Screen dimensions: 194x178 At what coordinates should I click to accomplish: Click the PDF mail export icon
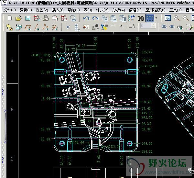64,18
